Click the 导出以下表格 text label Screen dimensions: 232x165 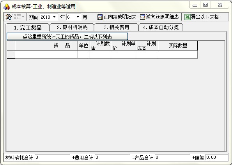pos(205,17)
